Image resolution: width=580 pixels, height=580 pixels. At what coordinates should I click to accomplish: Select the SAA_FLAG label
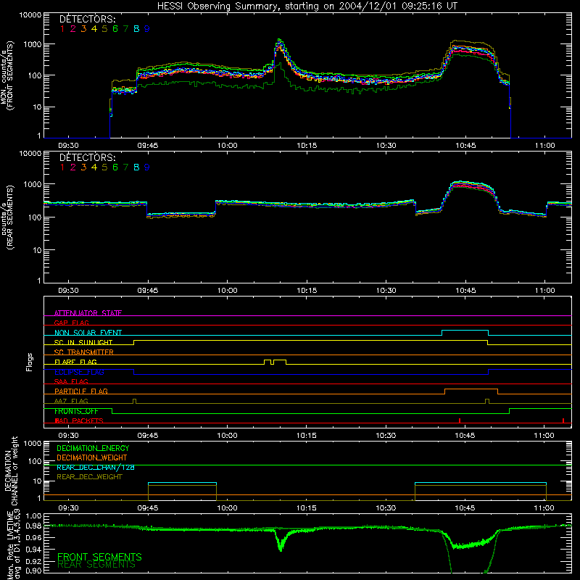[x=71, y=381]
